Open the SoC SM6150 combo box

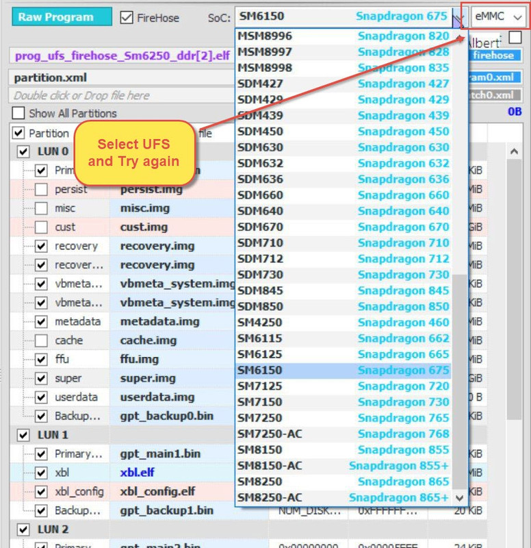point(351,16)
